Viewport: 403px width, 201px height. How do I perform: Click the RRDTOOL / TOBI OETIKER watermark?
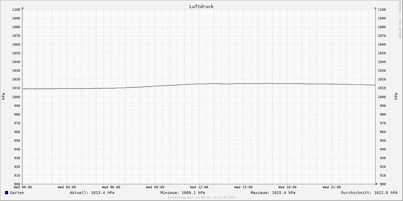click(x=400, y=20)
